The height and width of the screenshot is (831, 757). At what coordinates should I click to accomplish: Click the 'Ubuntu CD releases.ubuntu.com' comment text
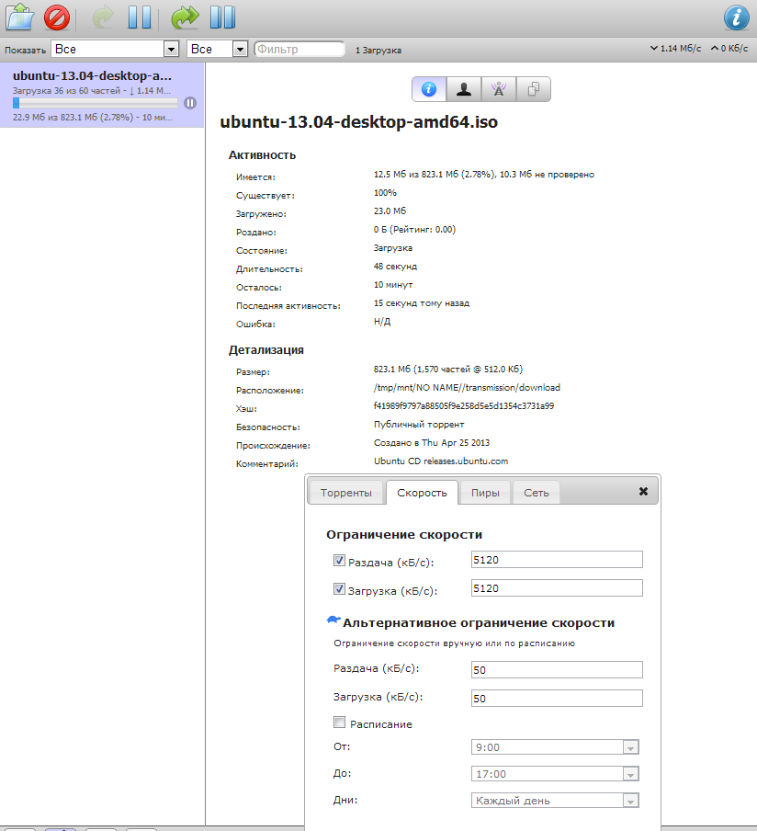pyautogui.click(x=441, y=461)
